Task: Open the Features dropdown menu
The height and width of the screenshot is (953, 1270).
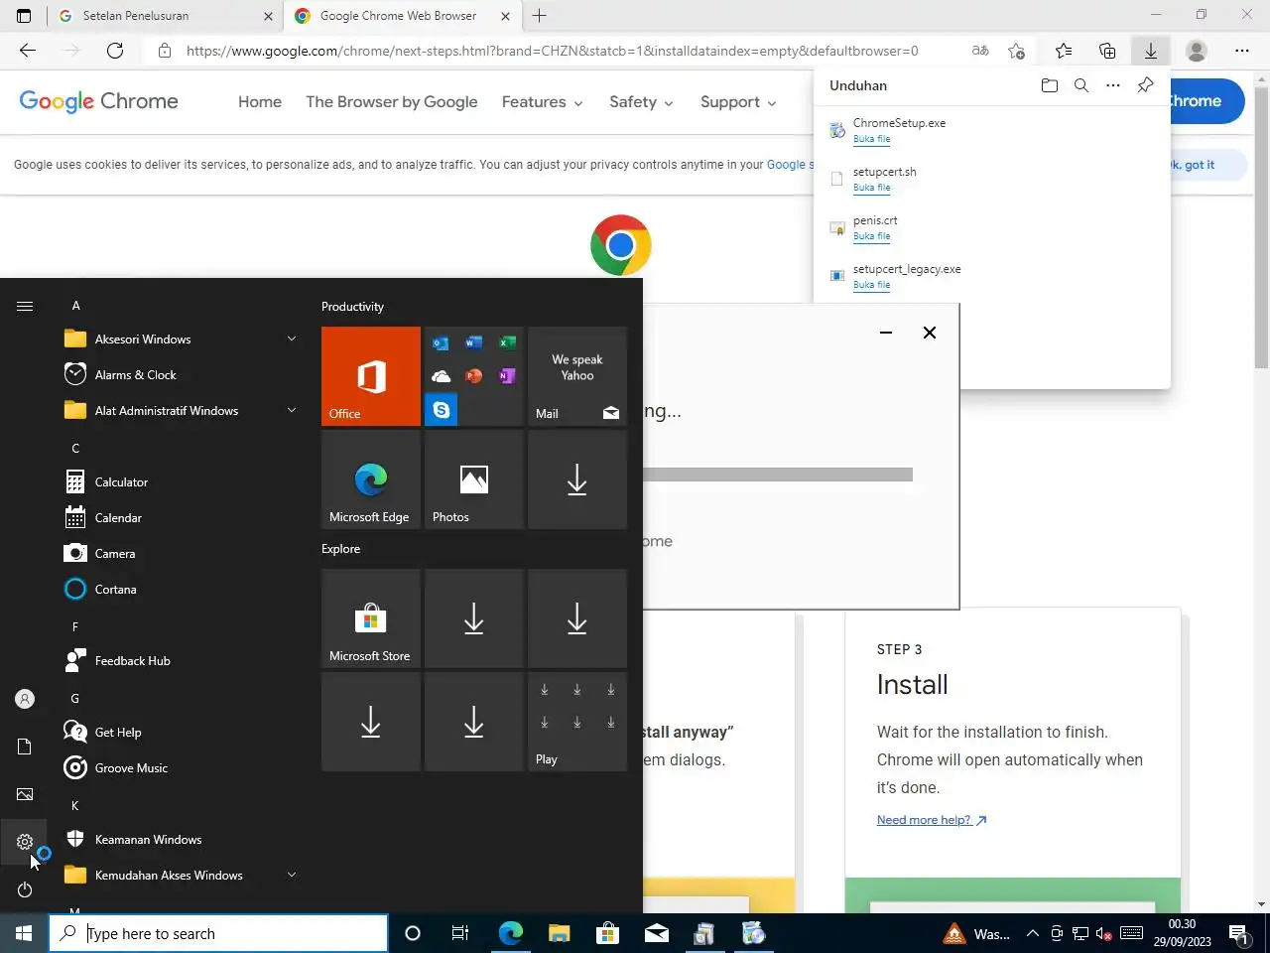Action: pos(542,101)
